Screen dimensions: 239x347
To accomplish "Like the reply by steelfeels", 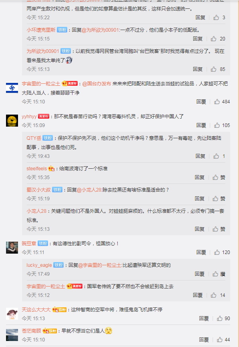I will point(219,177).
